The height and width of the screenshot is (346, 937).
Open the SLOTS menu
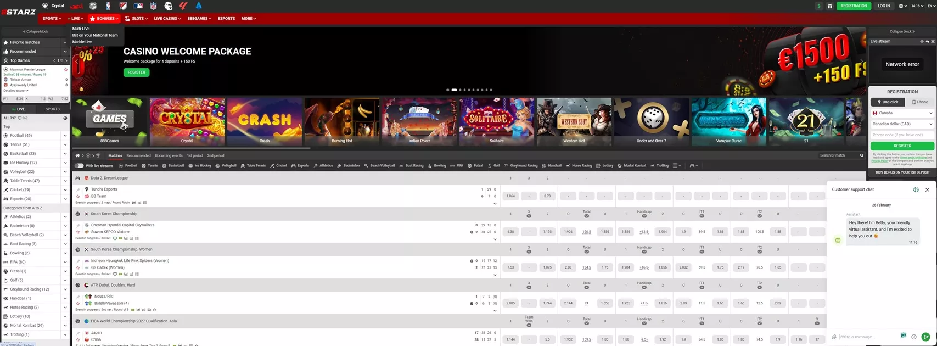pyautogui.click(x=137, y=18)
